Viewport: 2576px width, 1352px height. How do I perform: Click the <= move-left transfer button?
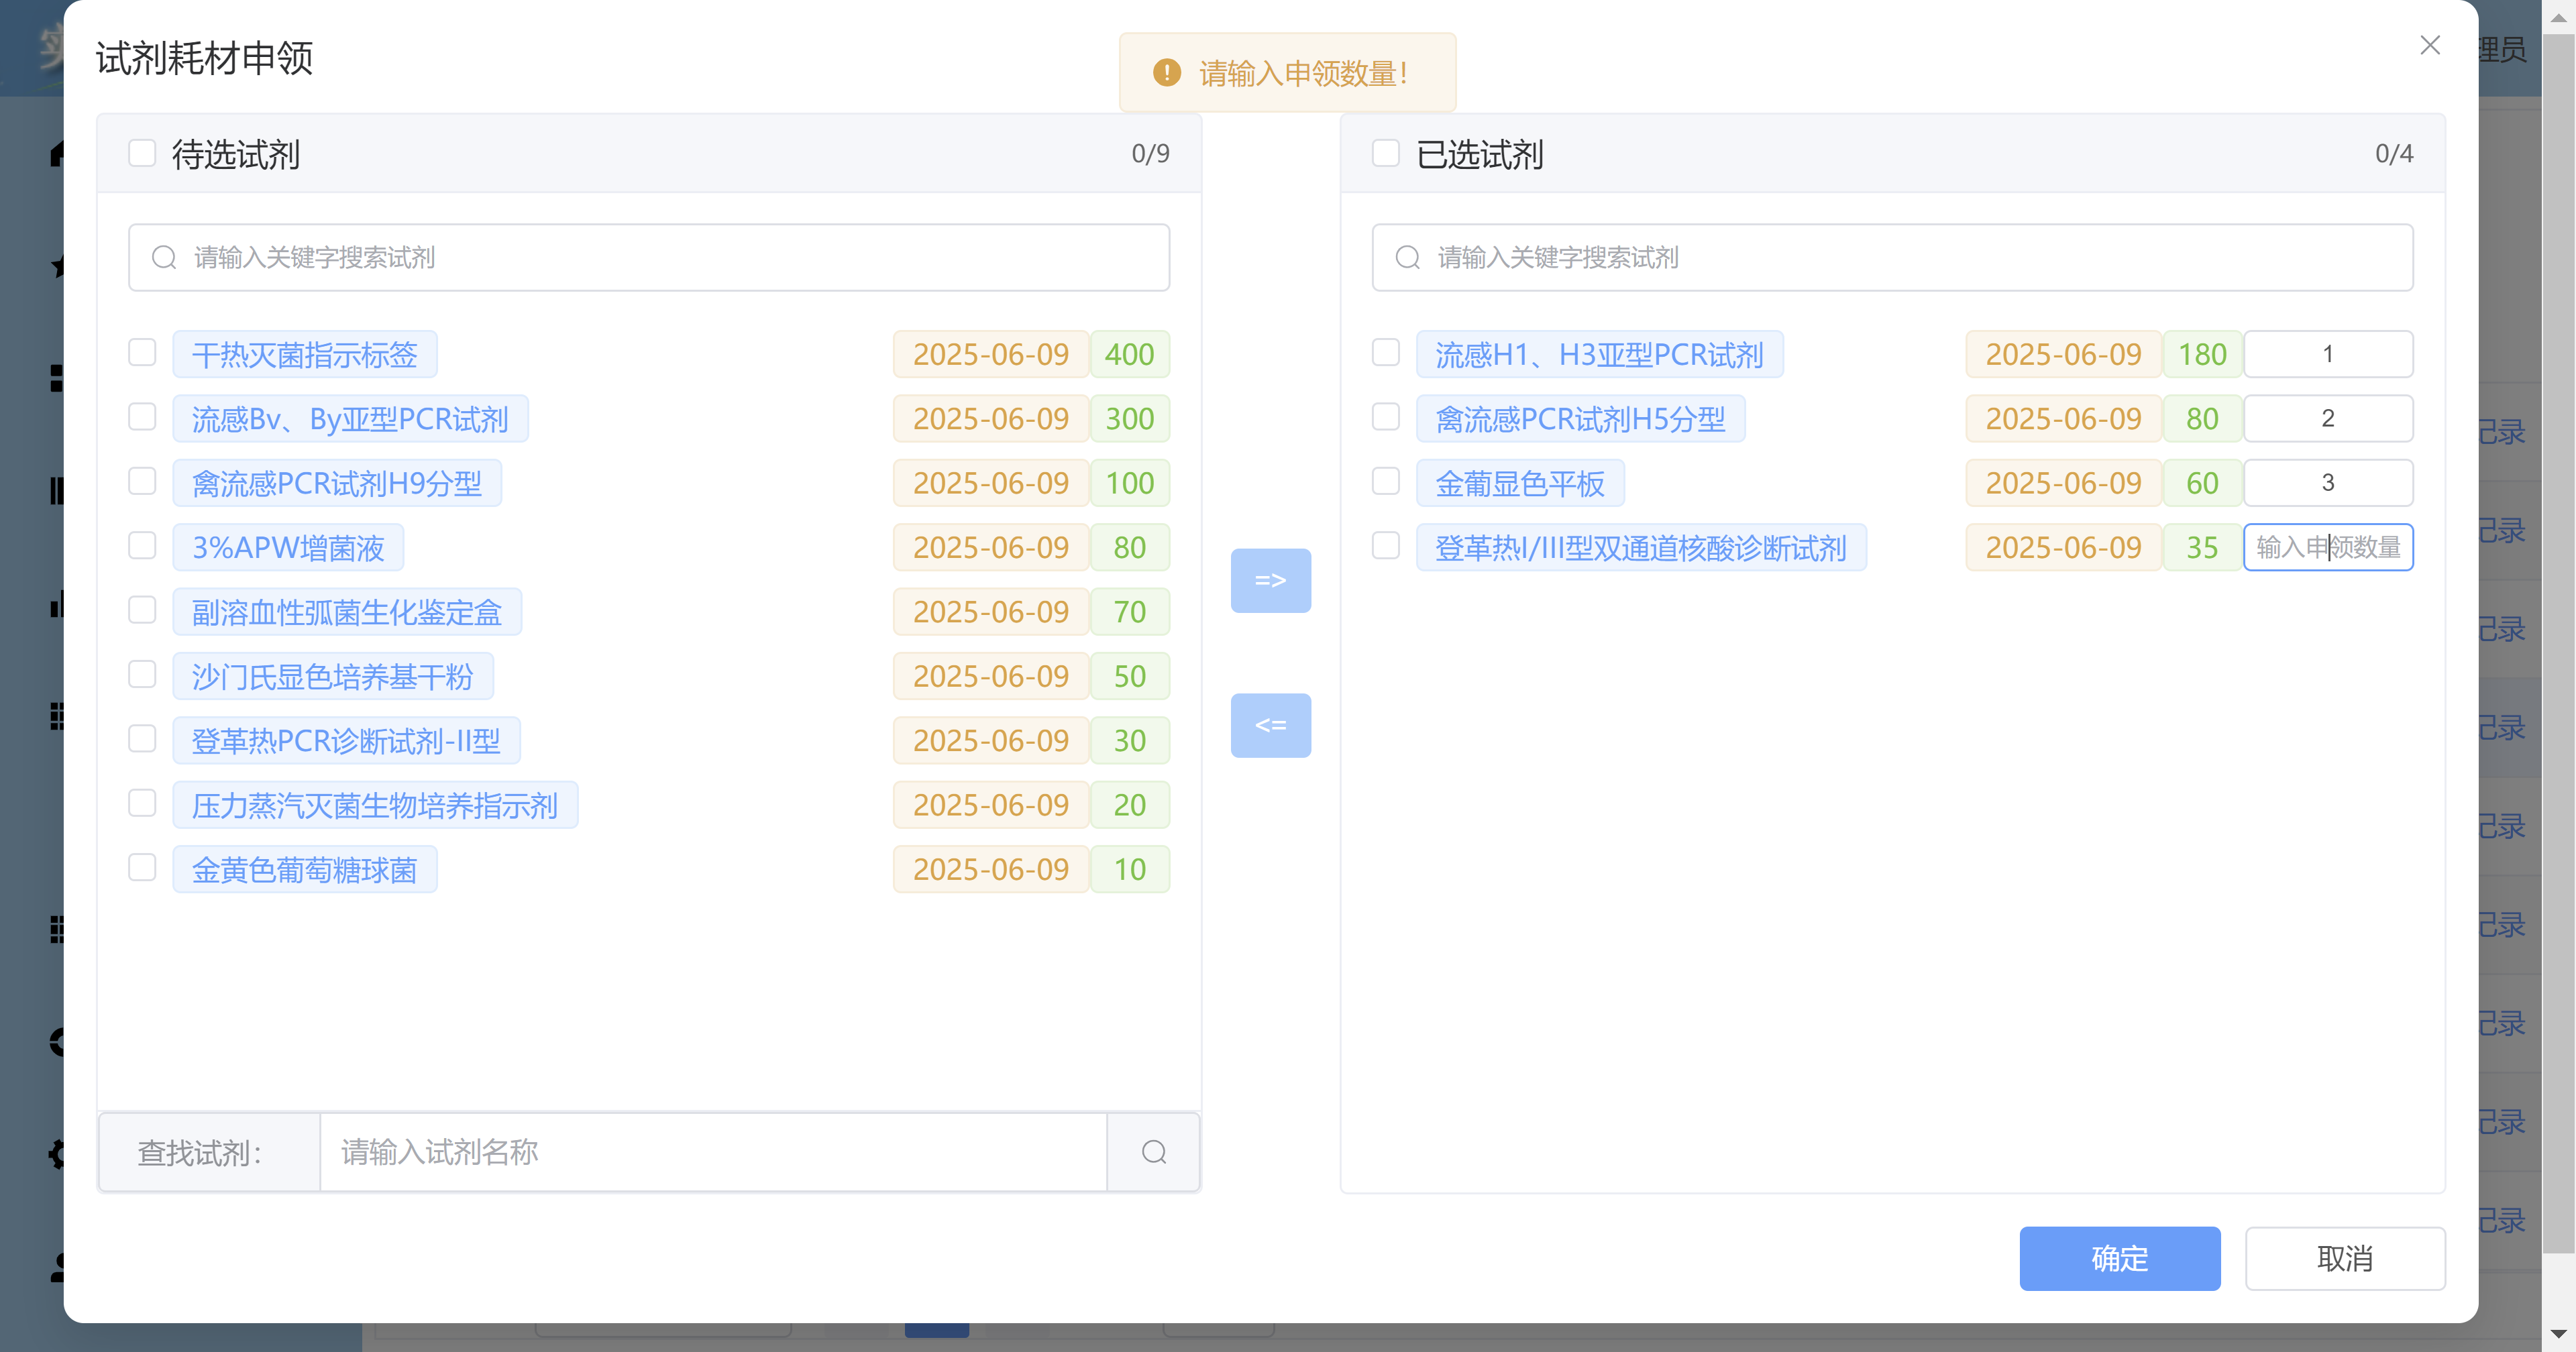click(x=1270, y=725)
